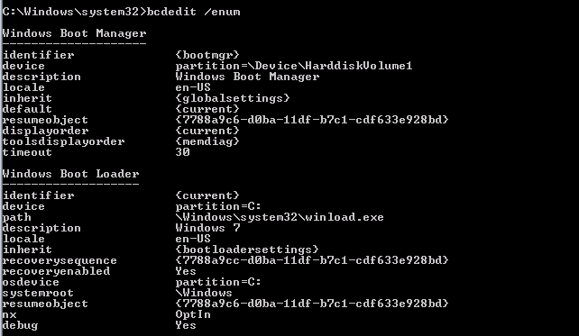Click the \Windows\system32\winload.exe path
579x336 pixels.
280,217
